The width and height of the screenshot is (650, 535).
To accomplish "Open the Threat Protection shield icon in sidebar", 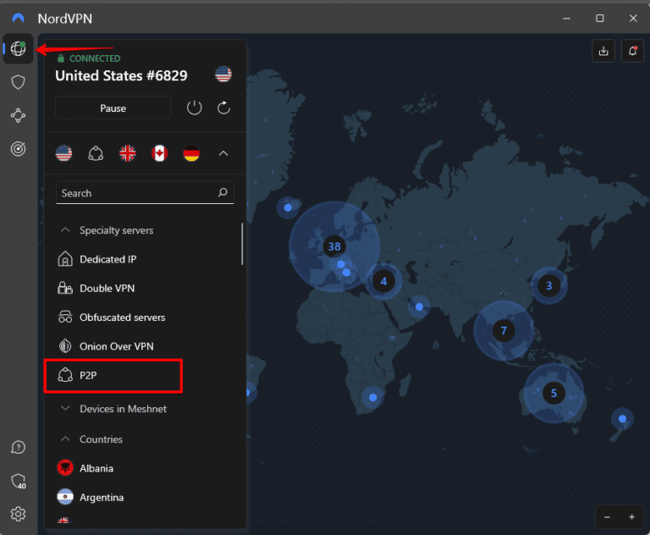I will (18, 82).
